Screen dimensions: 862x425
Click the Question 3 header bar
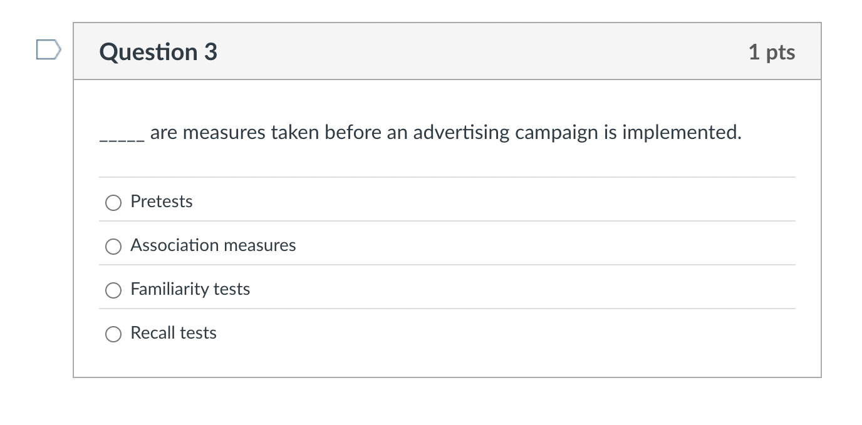439,52
